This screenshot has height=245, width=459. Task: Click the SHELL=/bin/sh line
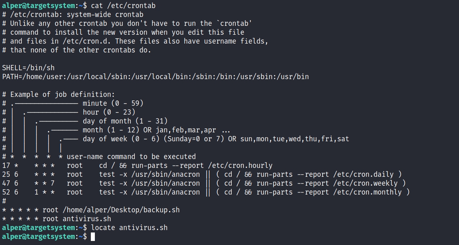point(28,68)
